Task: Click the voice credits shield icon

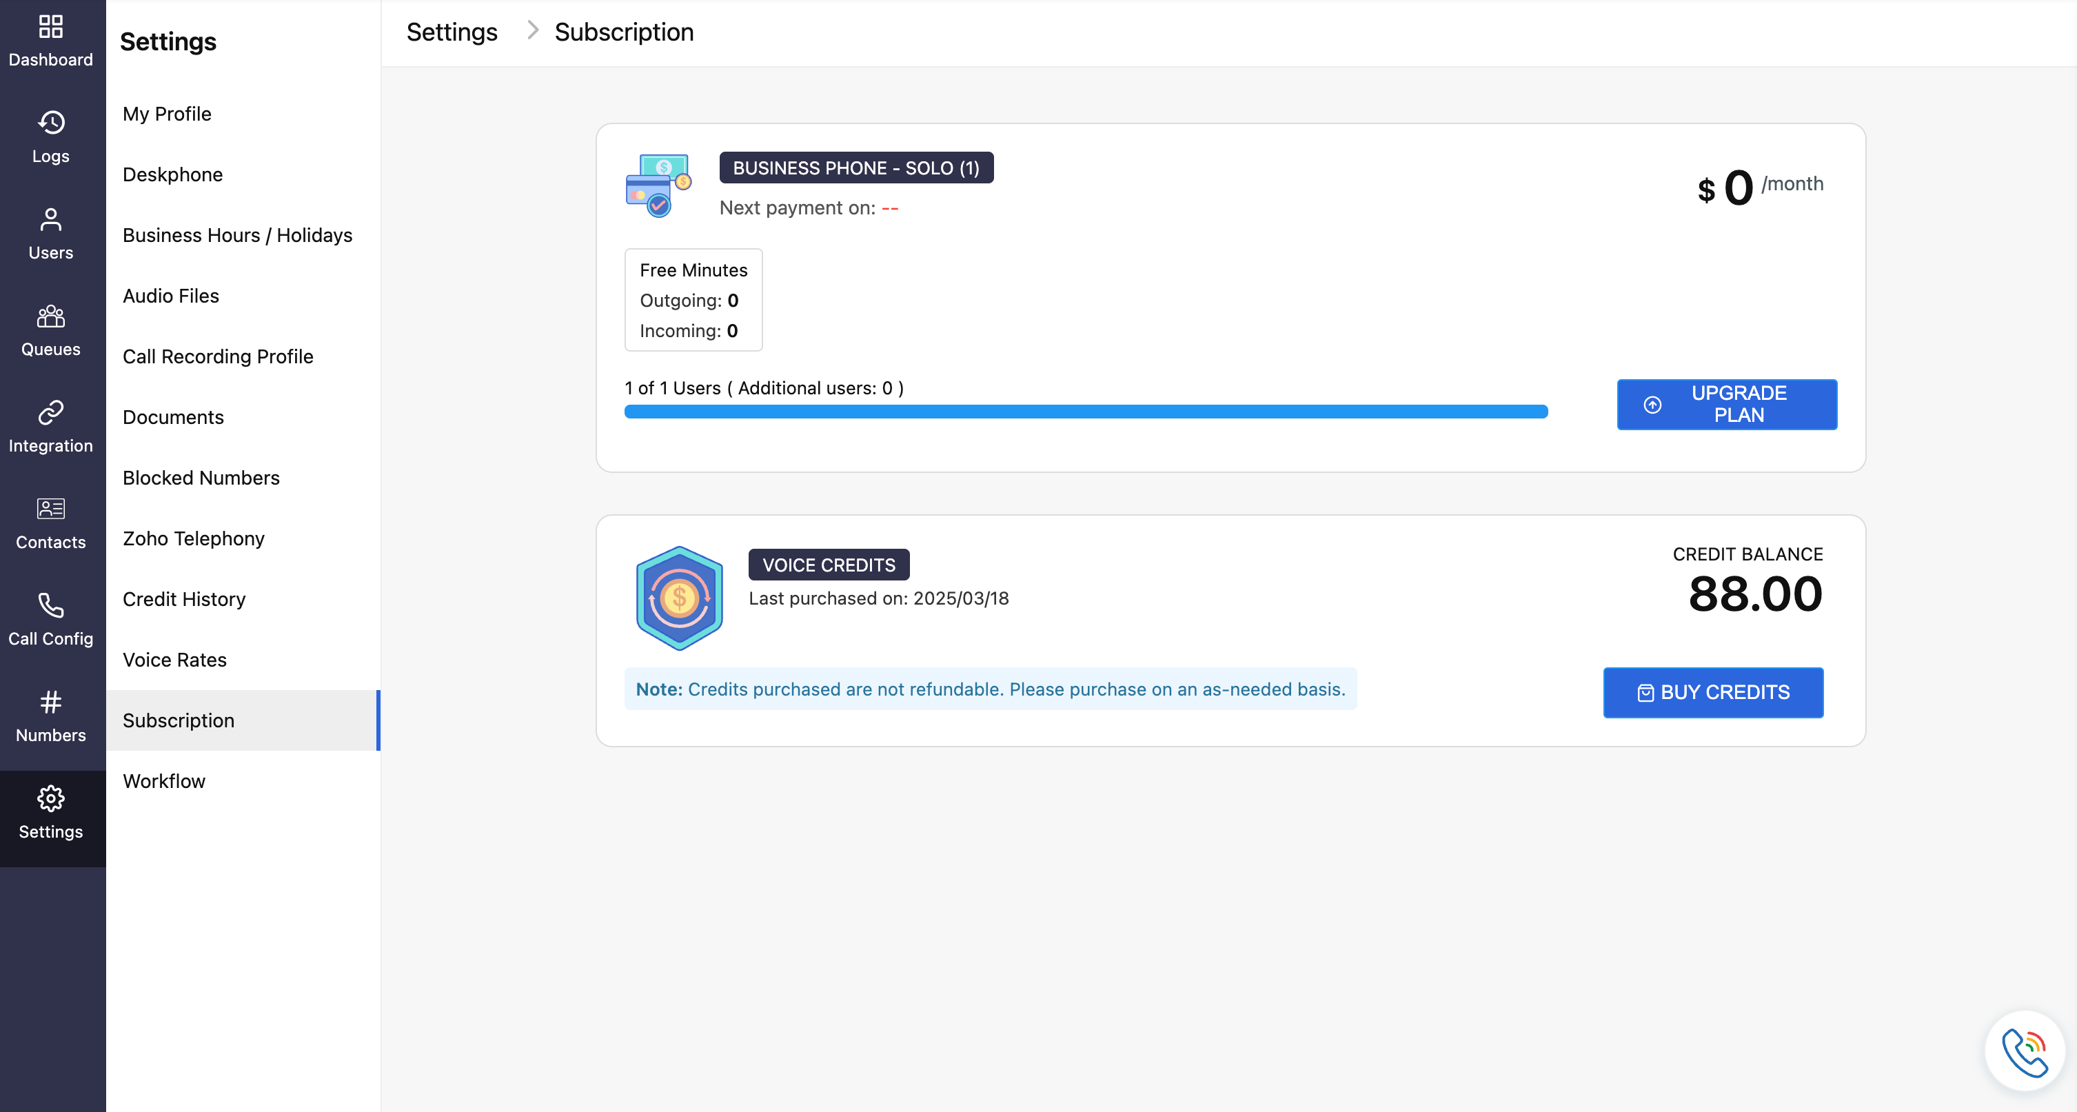Action: point(679,598)
